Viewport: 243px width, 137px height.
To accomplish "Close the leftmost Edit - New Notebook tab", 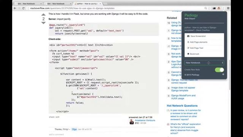I will coord(41,3).
